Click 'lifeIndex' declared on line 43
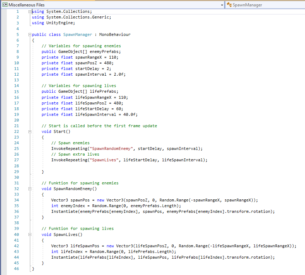This screenshot has width=305, height=275. tap(72, 252)
